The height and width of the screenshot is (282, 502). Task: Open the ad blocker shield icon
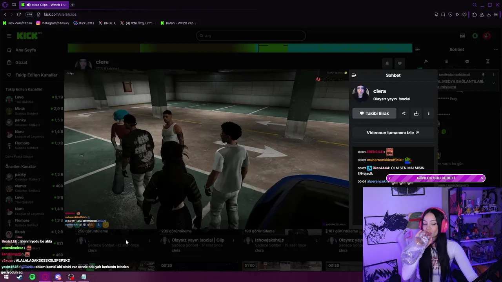pos(450,14)
